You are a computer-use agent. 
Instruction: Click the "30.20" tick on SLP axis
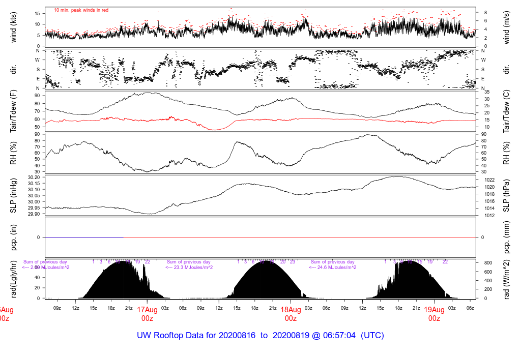tap(34, 177)
